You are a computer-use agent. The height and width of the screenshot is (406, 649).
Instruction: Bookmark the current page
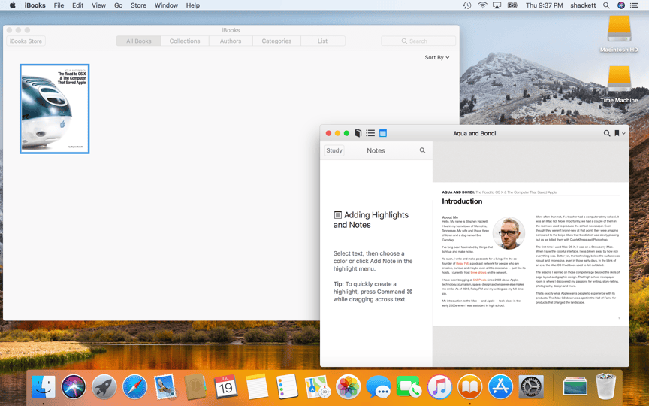point(617,133)
